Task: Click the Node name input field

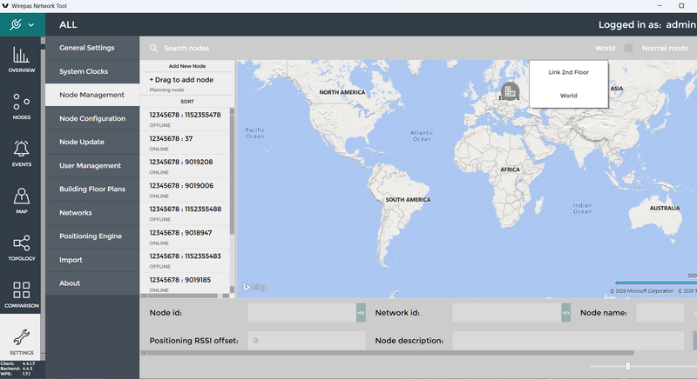Action: [x=660, y=313]
